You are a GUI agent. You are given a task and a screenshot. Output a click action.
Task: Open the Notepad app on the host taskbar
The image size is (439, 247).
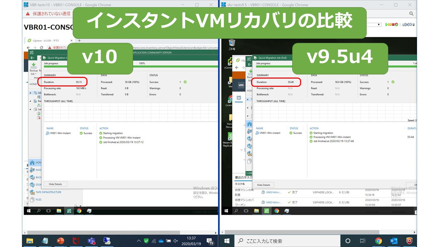[x=45, y=241]
